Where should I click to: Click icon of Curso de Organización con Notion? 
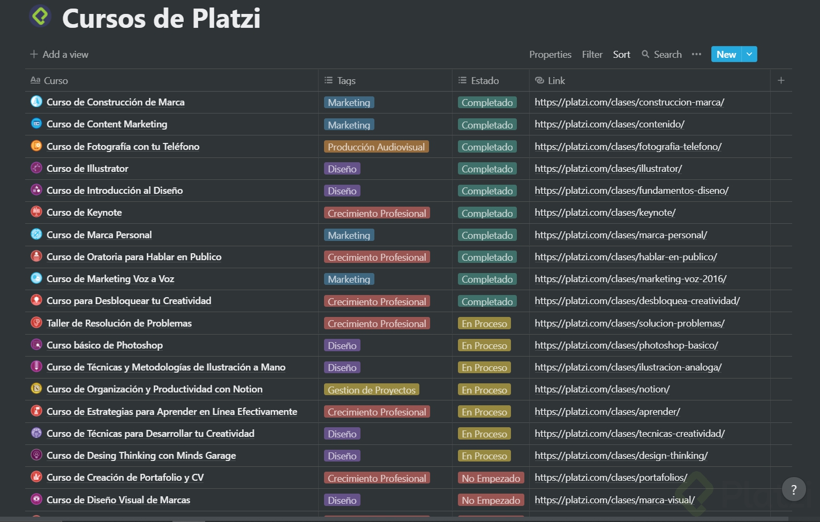click(x=36, y=389)
